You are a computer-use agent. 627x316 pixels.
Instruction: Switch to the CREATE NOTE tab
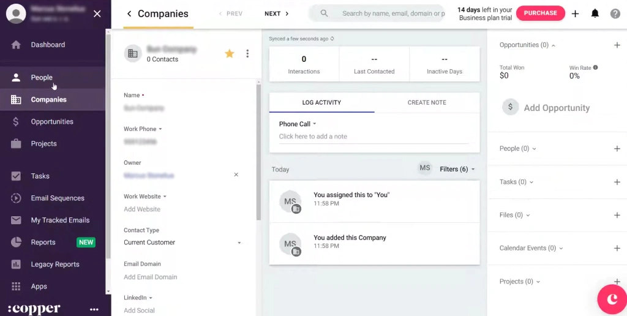(x=427, y=102)
